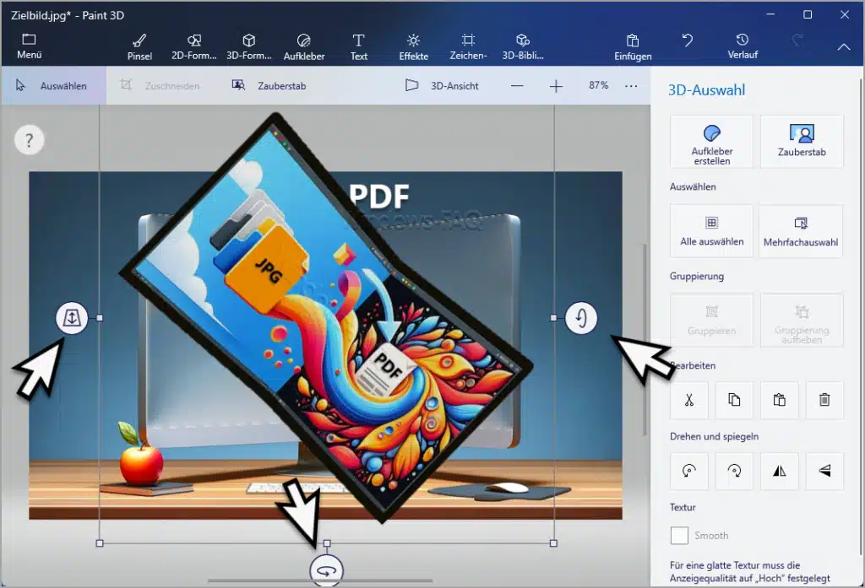Select the Pinsel brush tool
Image resolution: width=865 pixels, height=588 pixels.
pos(139,47)
